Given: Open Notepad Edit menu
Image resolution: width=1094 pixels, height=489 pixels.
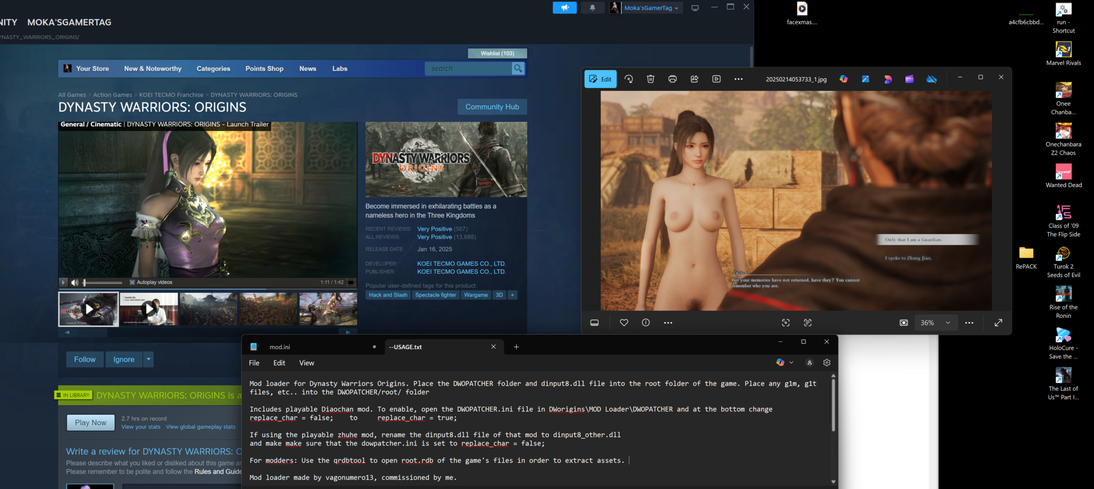Looking at the screenshot, I should [279, 363].
